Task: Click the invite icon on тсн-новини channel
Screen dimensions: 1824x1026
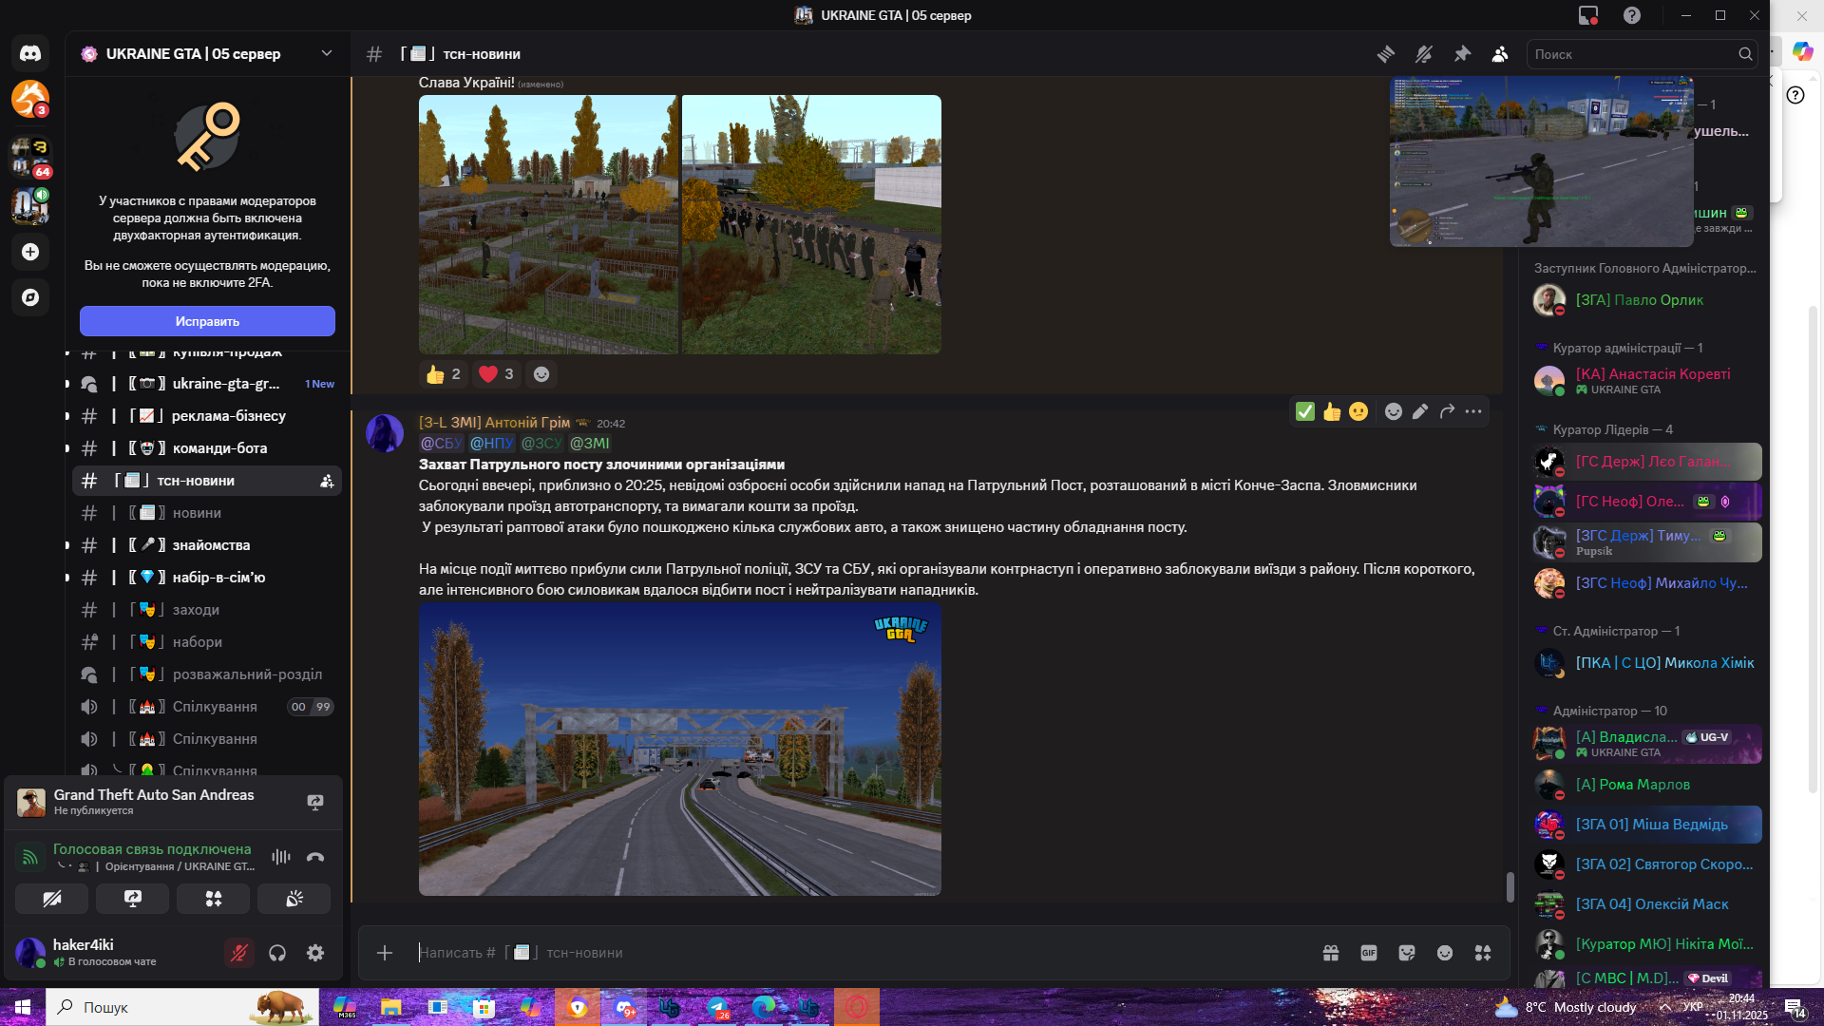Action: point(327,481)
